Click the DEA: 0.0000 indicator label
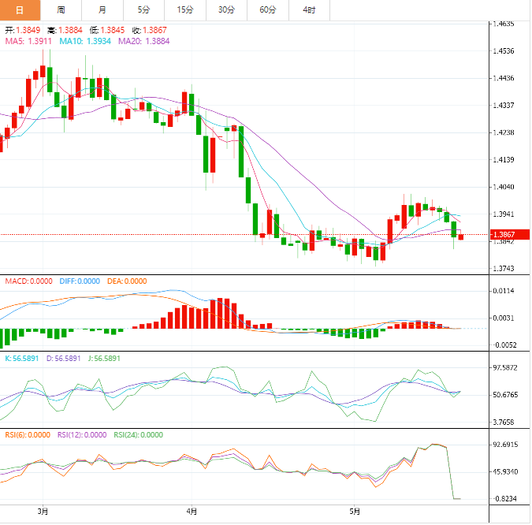Viewport: 532px width, 525px height. coord(127,281)
